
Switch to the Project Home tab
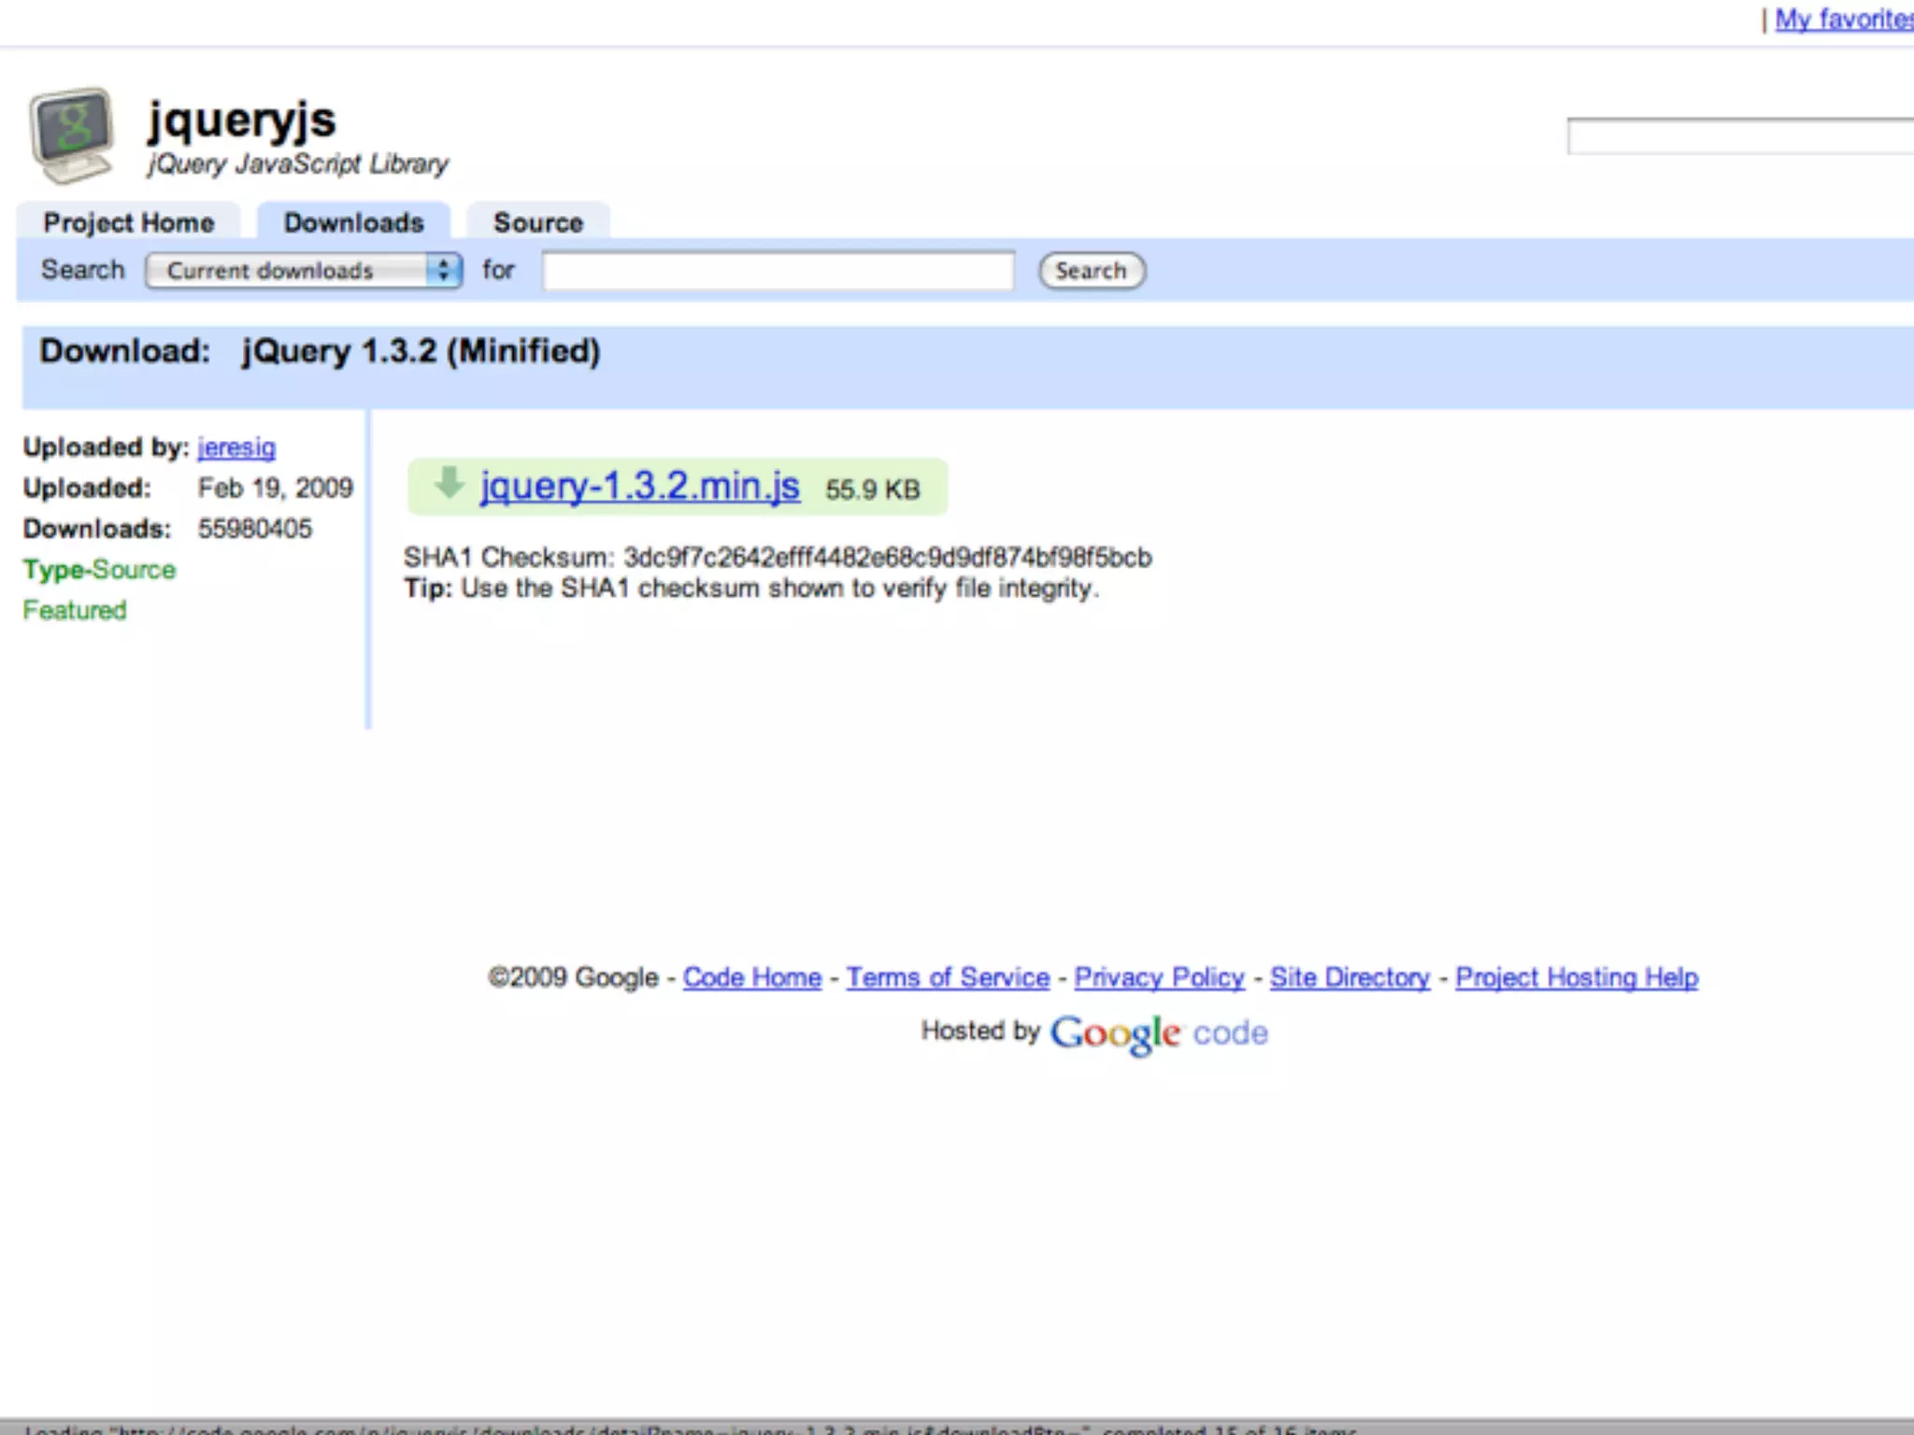point(129,222)
